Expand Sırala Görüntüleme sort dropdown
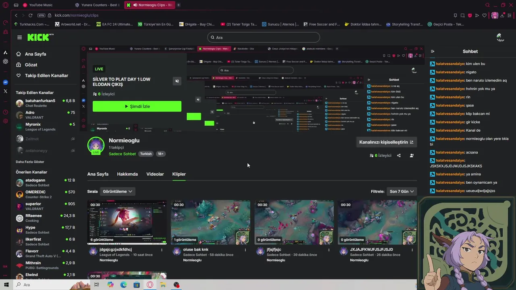This screenshot has height=290, width=516. coord(117,191)
